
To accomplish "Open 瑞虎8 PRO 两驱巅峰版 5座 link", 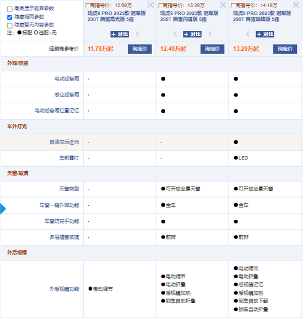I will (x=262, y=16).
